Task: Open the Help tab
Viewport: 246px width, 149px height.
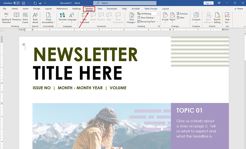Action: [124, 9]
